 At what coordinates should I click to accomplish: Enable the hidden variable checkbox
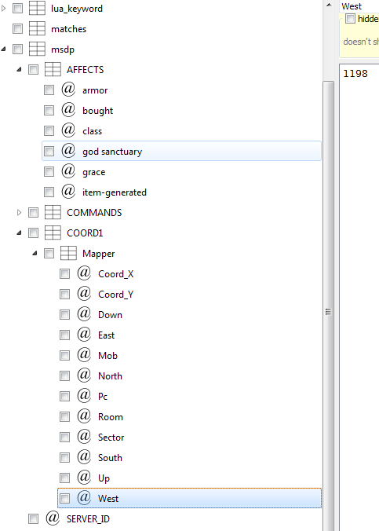tap(350, 18)
